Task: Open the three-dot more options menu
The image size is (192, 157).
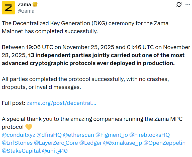Action: tap(188, 4)
